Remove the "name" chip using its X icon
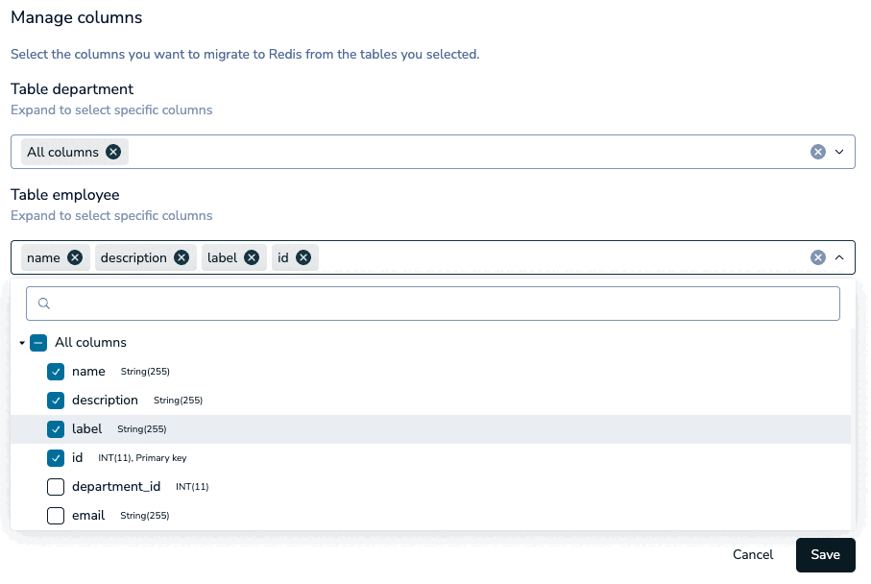The height and width of the screenshot is (584, 871). (x=76, y=257)
